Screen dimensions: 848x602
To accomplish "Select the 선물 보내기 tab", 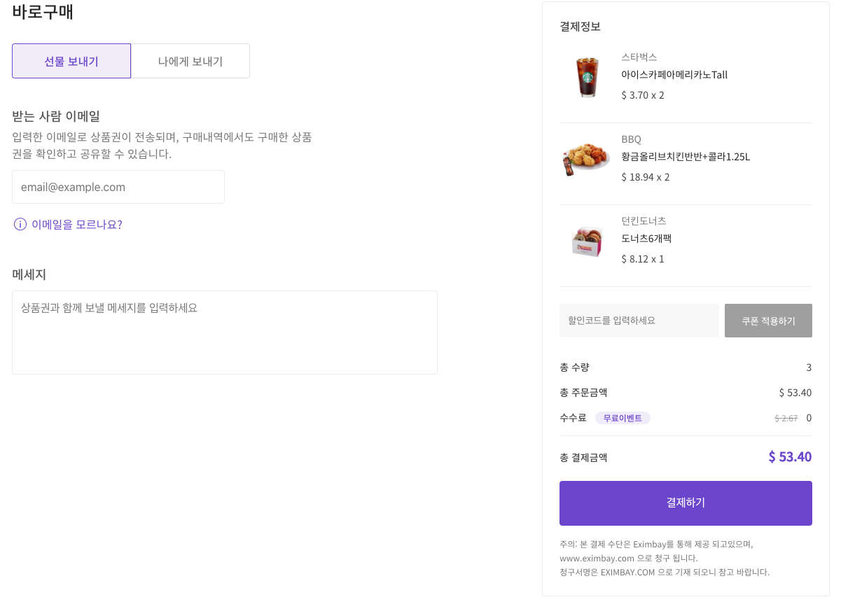I will [71, 61].
